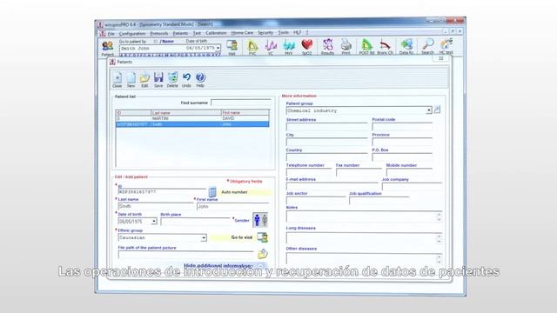The image size is (557, 313).
Task: Select the MARTINI DAVID patient row
Action: point(192,118)
